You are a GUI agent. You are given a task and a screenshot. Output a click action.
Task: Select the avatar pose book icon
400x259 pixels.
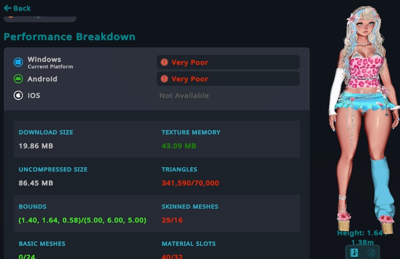(354, 253)
